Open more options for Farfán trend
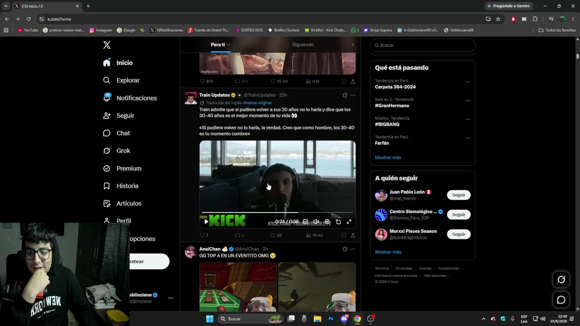580x326 pixels. pyautogui.click(x=468, y=138)
